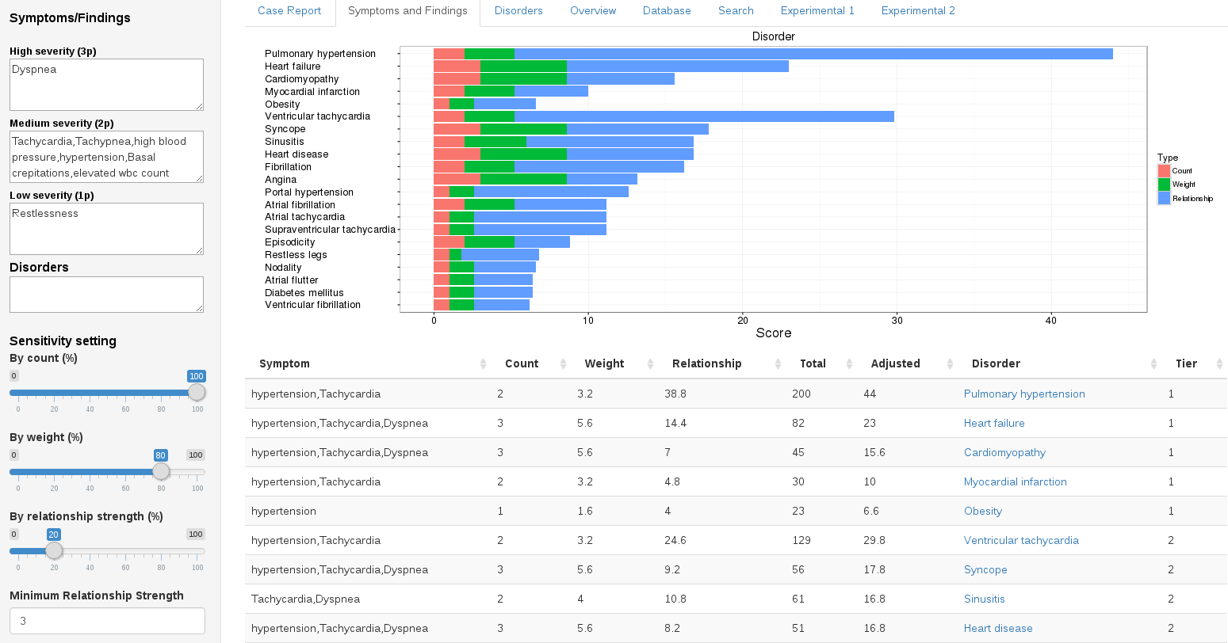
Task: Open the Heart disease disorder link
Action: coord(998,629)
